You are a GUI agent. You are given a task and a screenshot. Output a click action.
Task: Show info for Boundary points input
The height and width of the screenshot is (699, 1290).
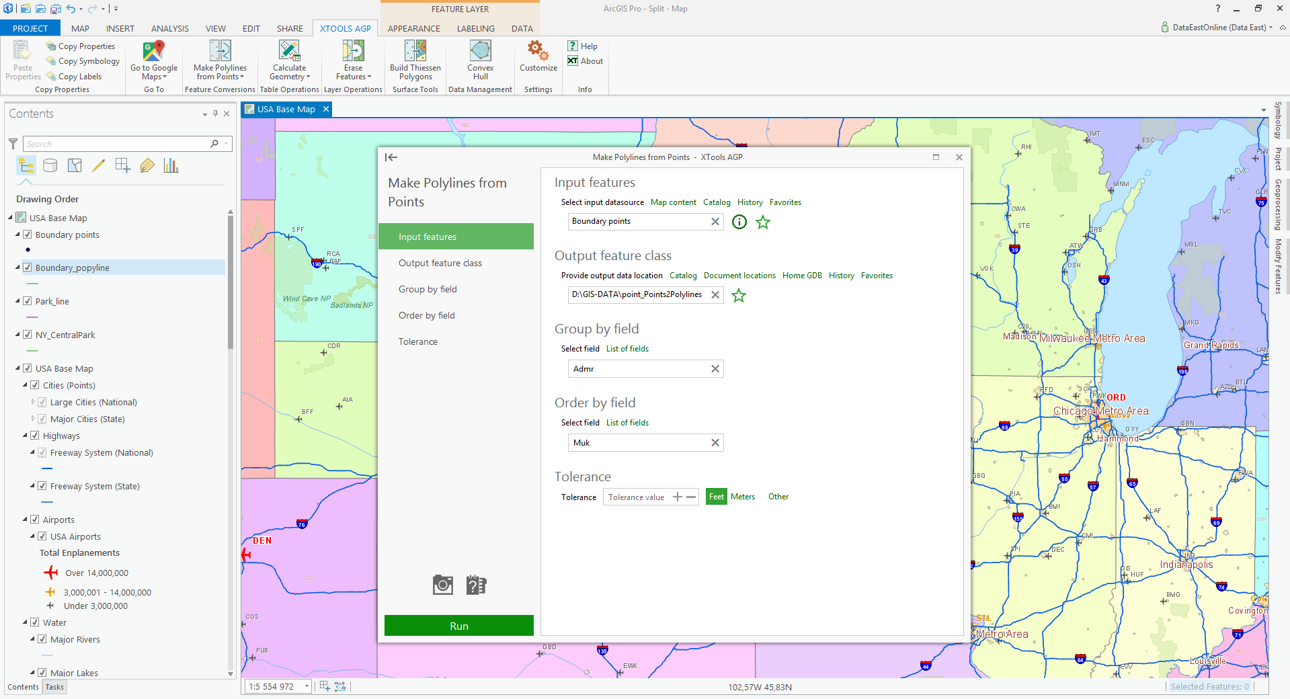tap(739, 222)
